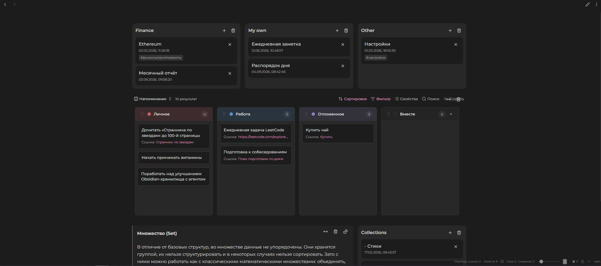Follow the Странник по звездам link
Screen dimensions: 601x266
pyautogui.click(x=175, y=142)
